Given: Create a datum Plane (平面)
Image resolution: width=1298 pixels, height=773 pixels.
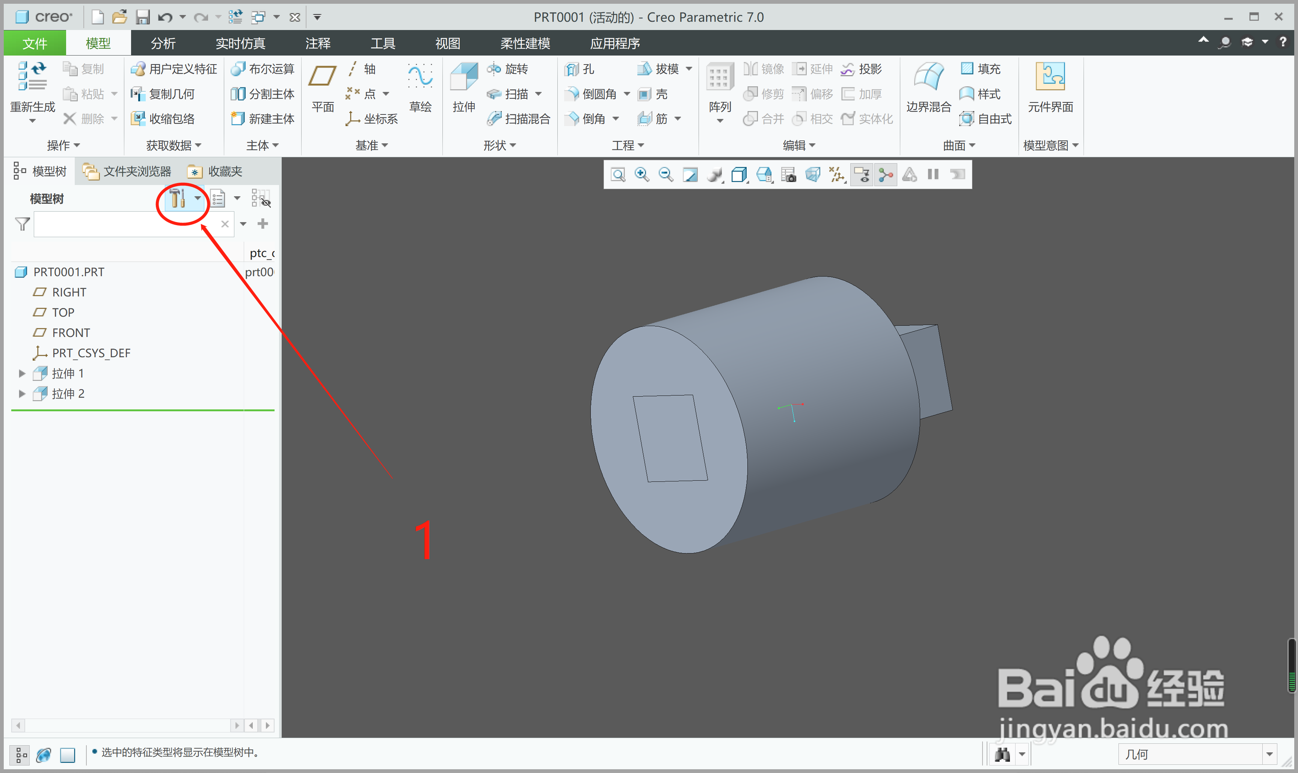Looking at the screenshot, I should 323,87.
